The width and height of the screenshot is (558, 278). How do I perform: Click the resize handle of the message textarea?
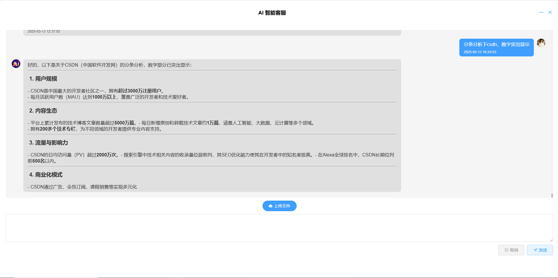click(x=551, y=240)
